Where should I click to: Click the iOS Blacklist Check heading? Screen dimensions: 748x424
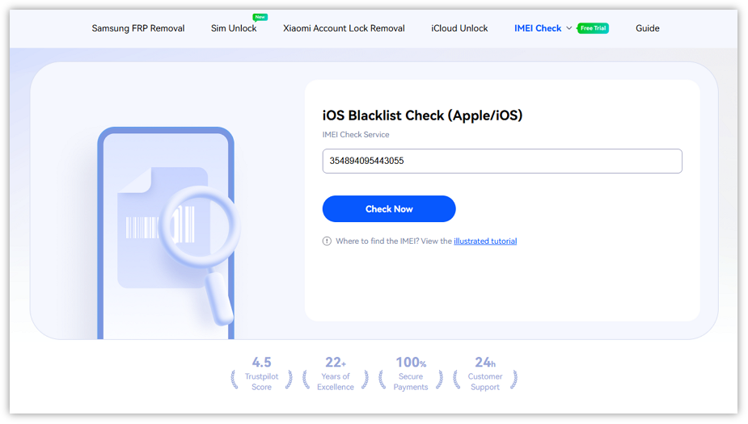422,115
